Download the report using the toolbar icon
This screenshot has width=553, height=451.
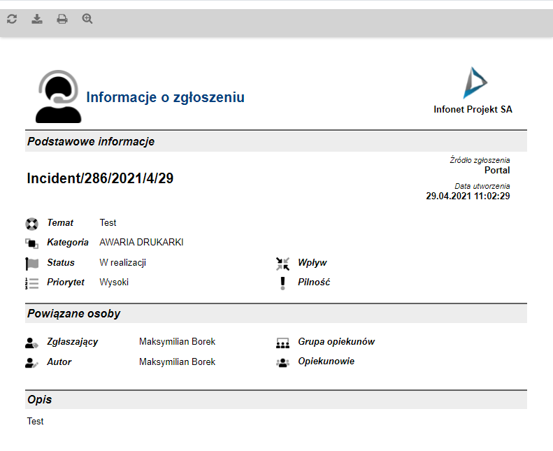pos(37,19)
